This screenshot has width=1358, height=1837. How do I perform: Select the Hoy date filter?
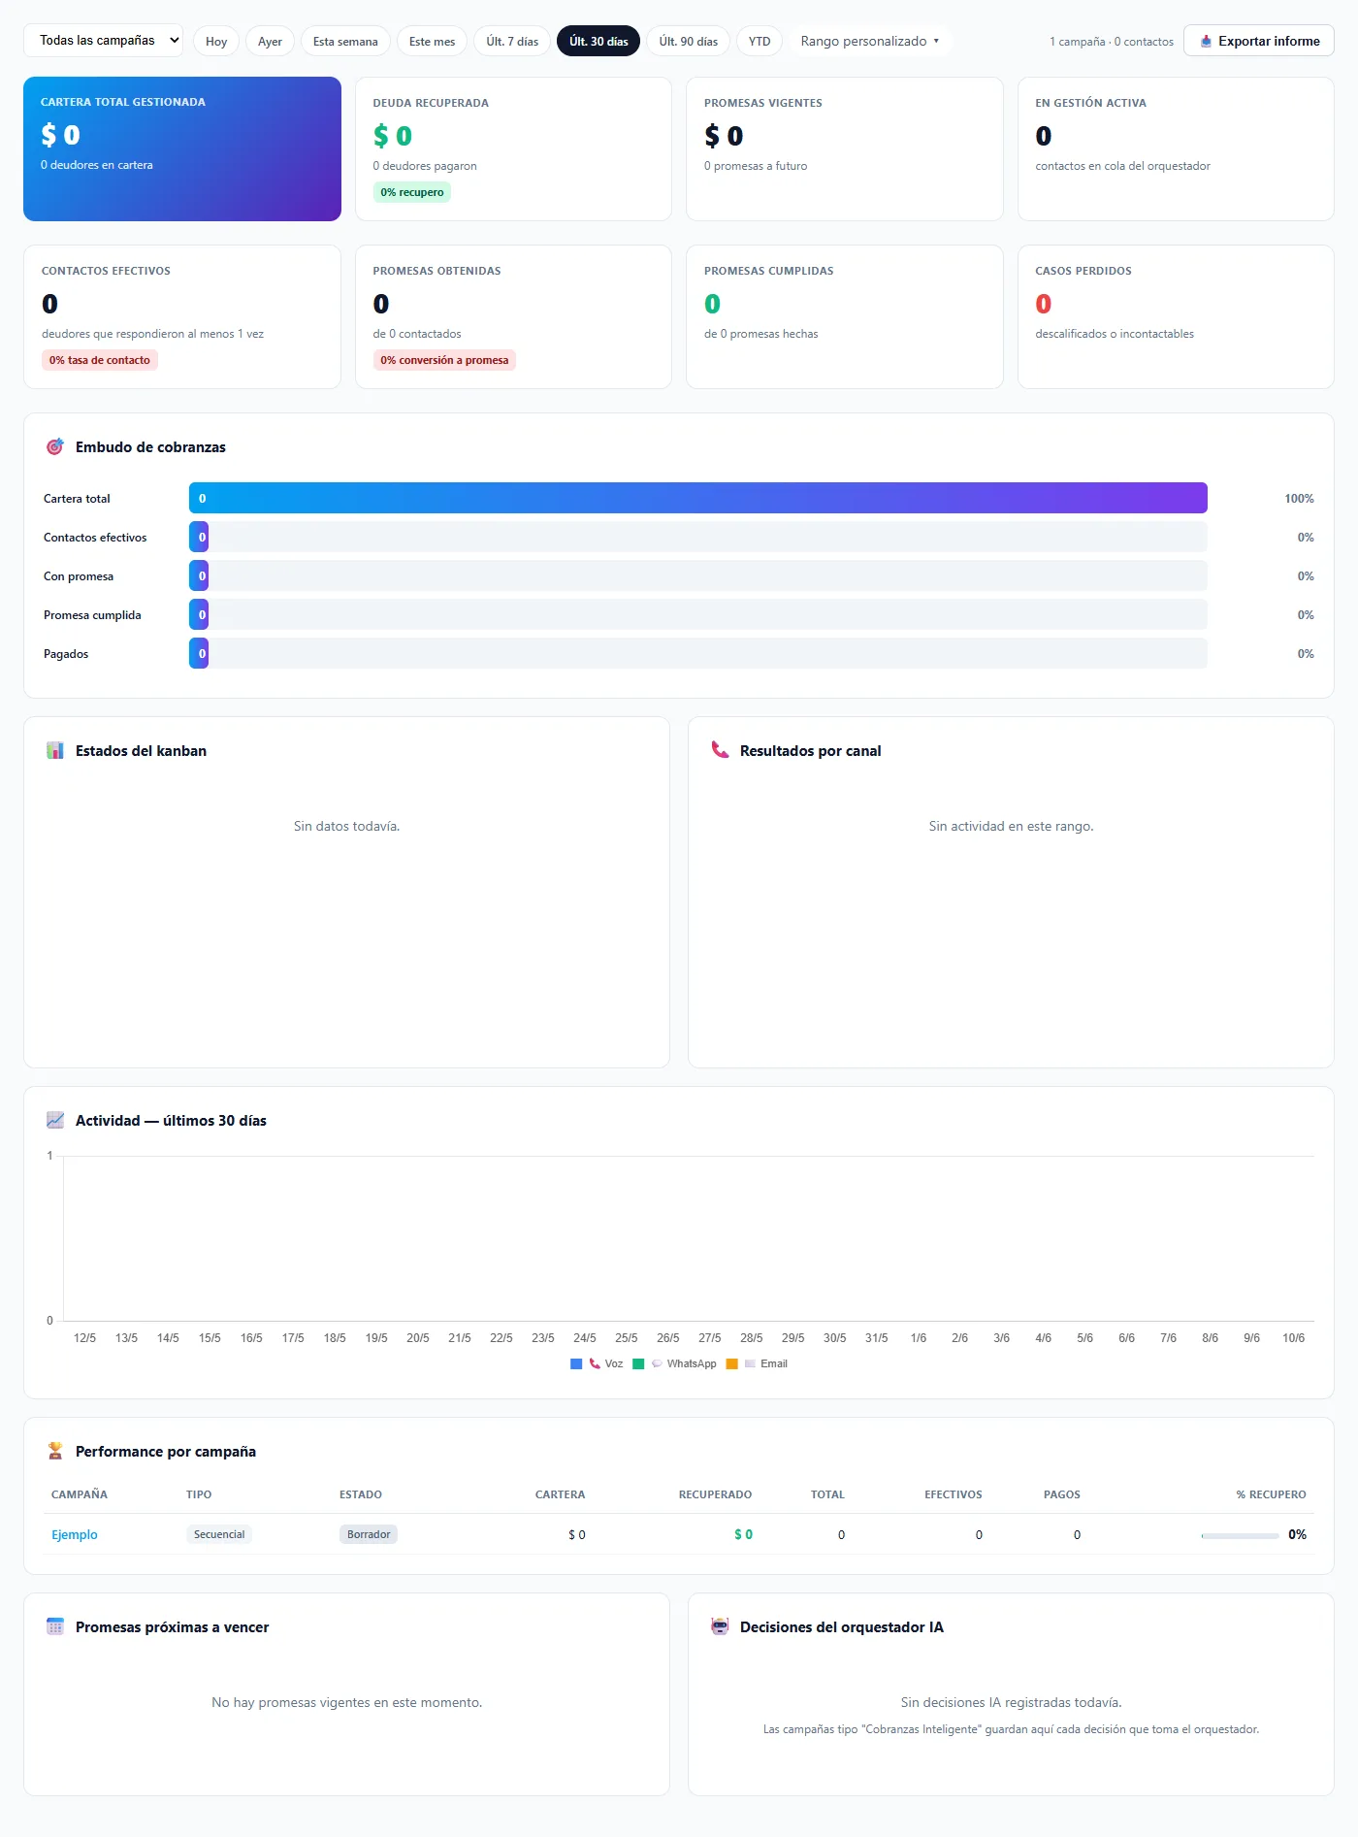tap(216, 41)
